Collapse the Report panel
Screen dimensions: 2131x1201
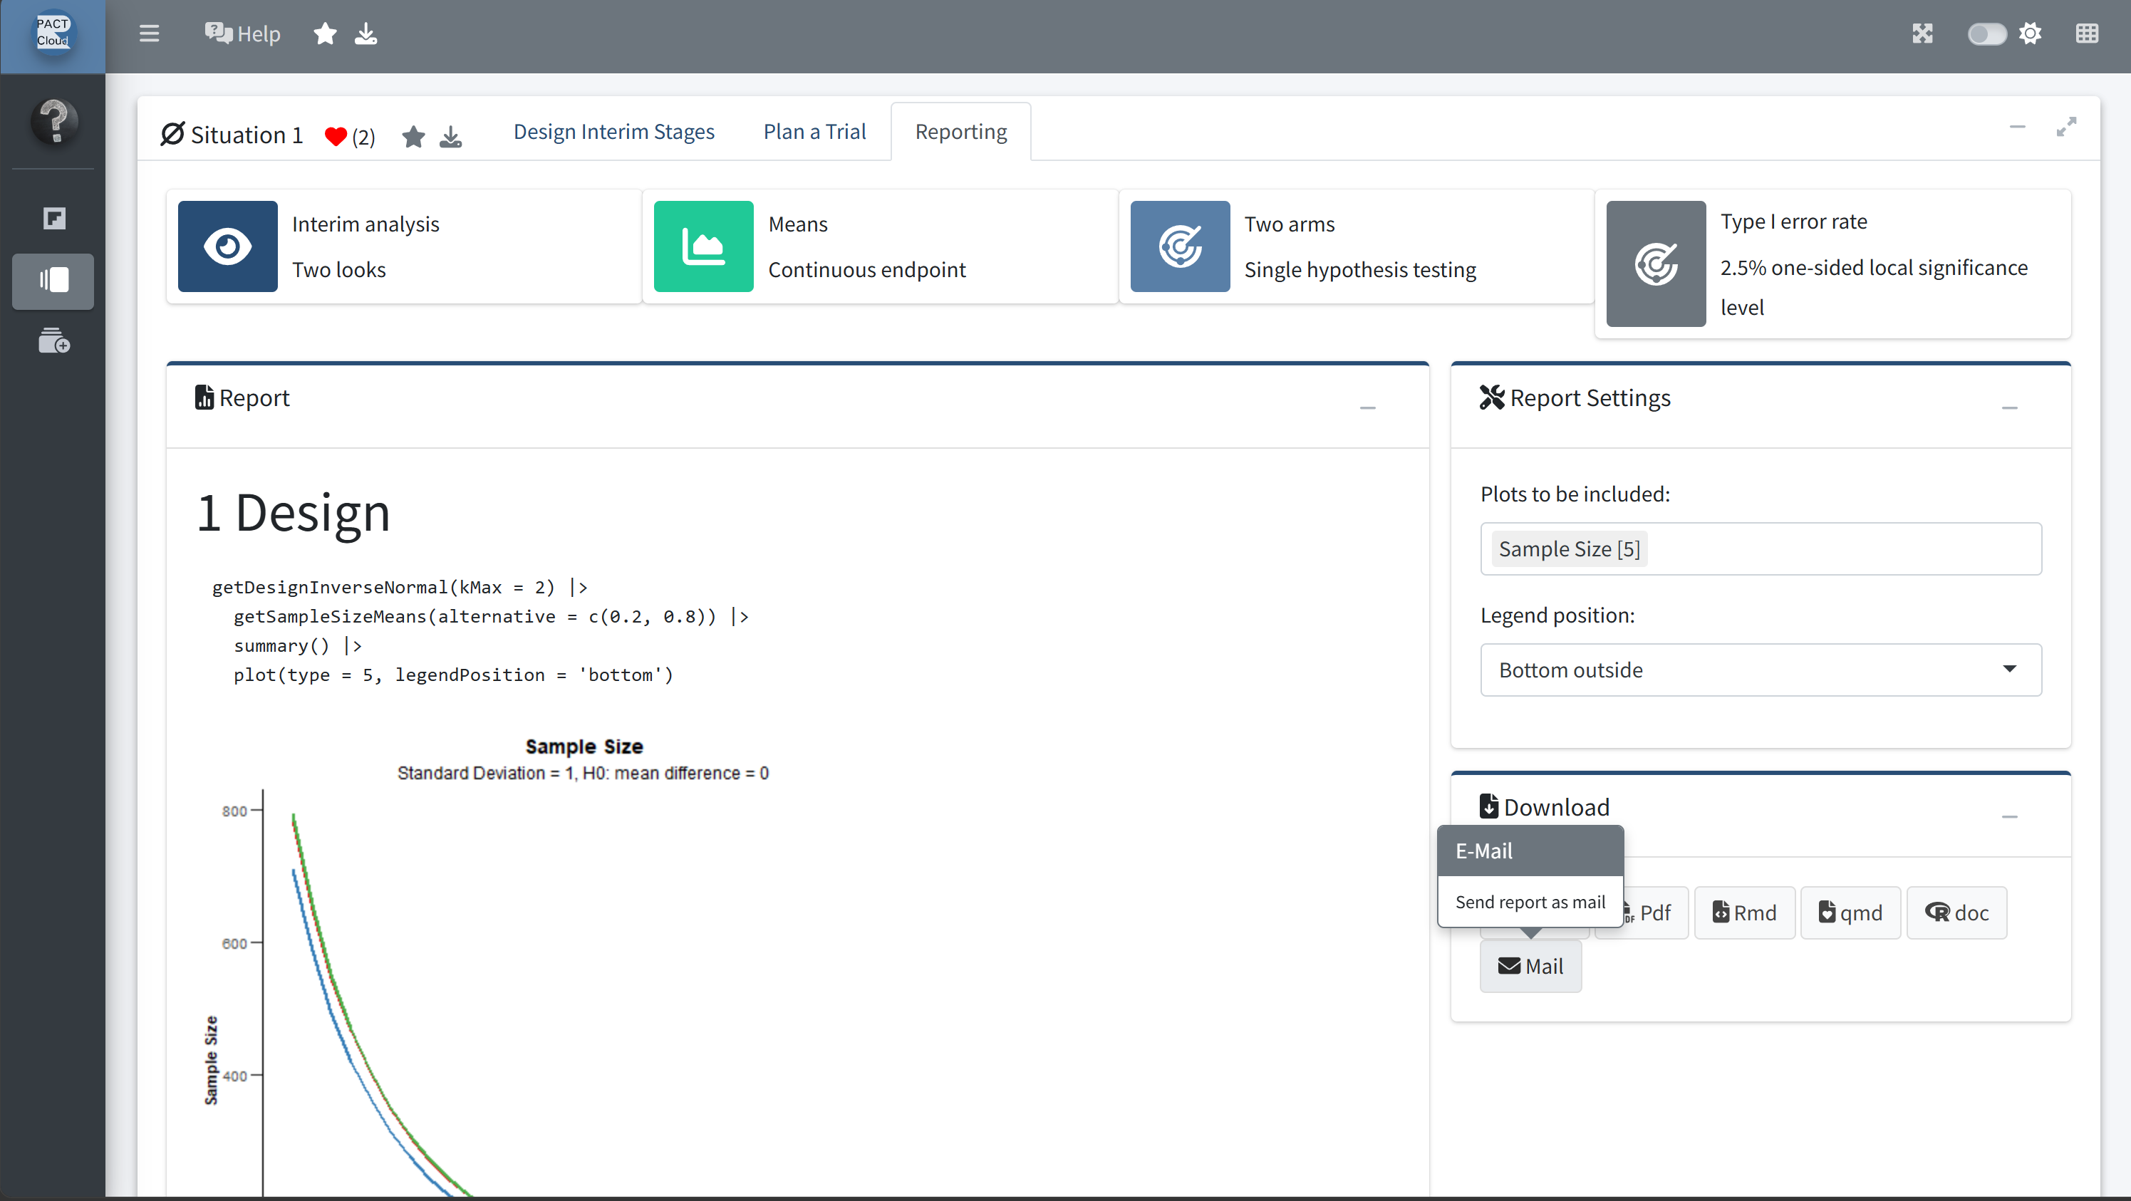(1367, 407)
